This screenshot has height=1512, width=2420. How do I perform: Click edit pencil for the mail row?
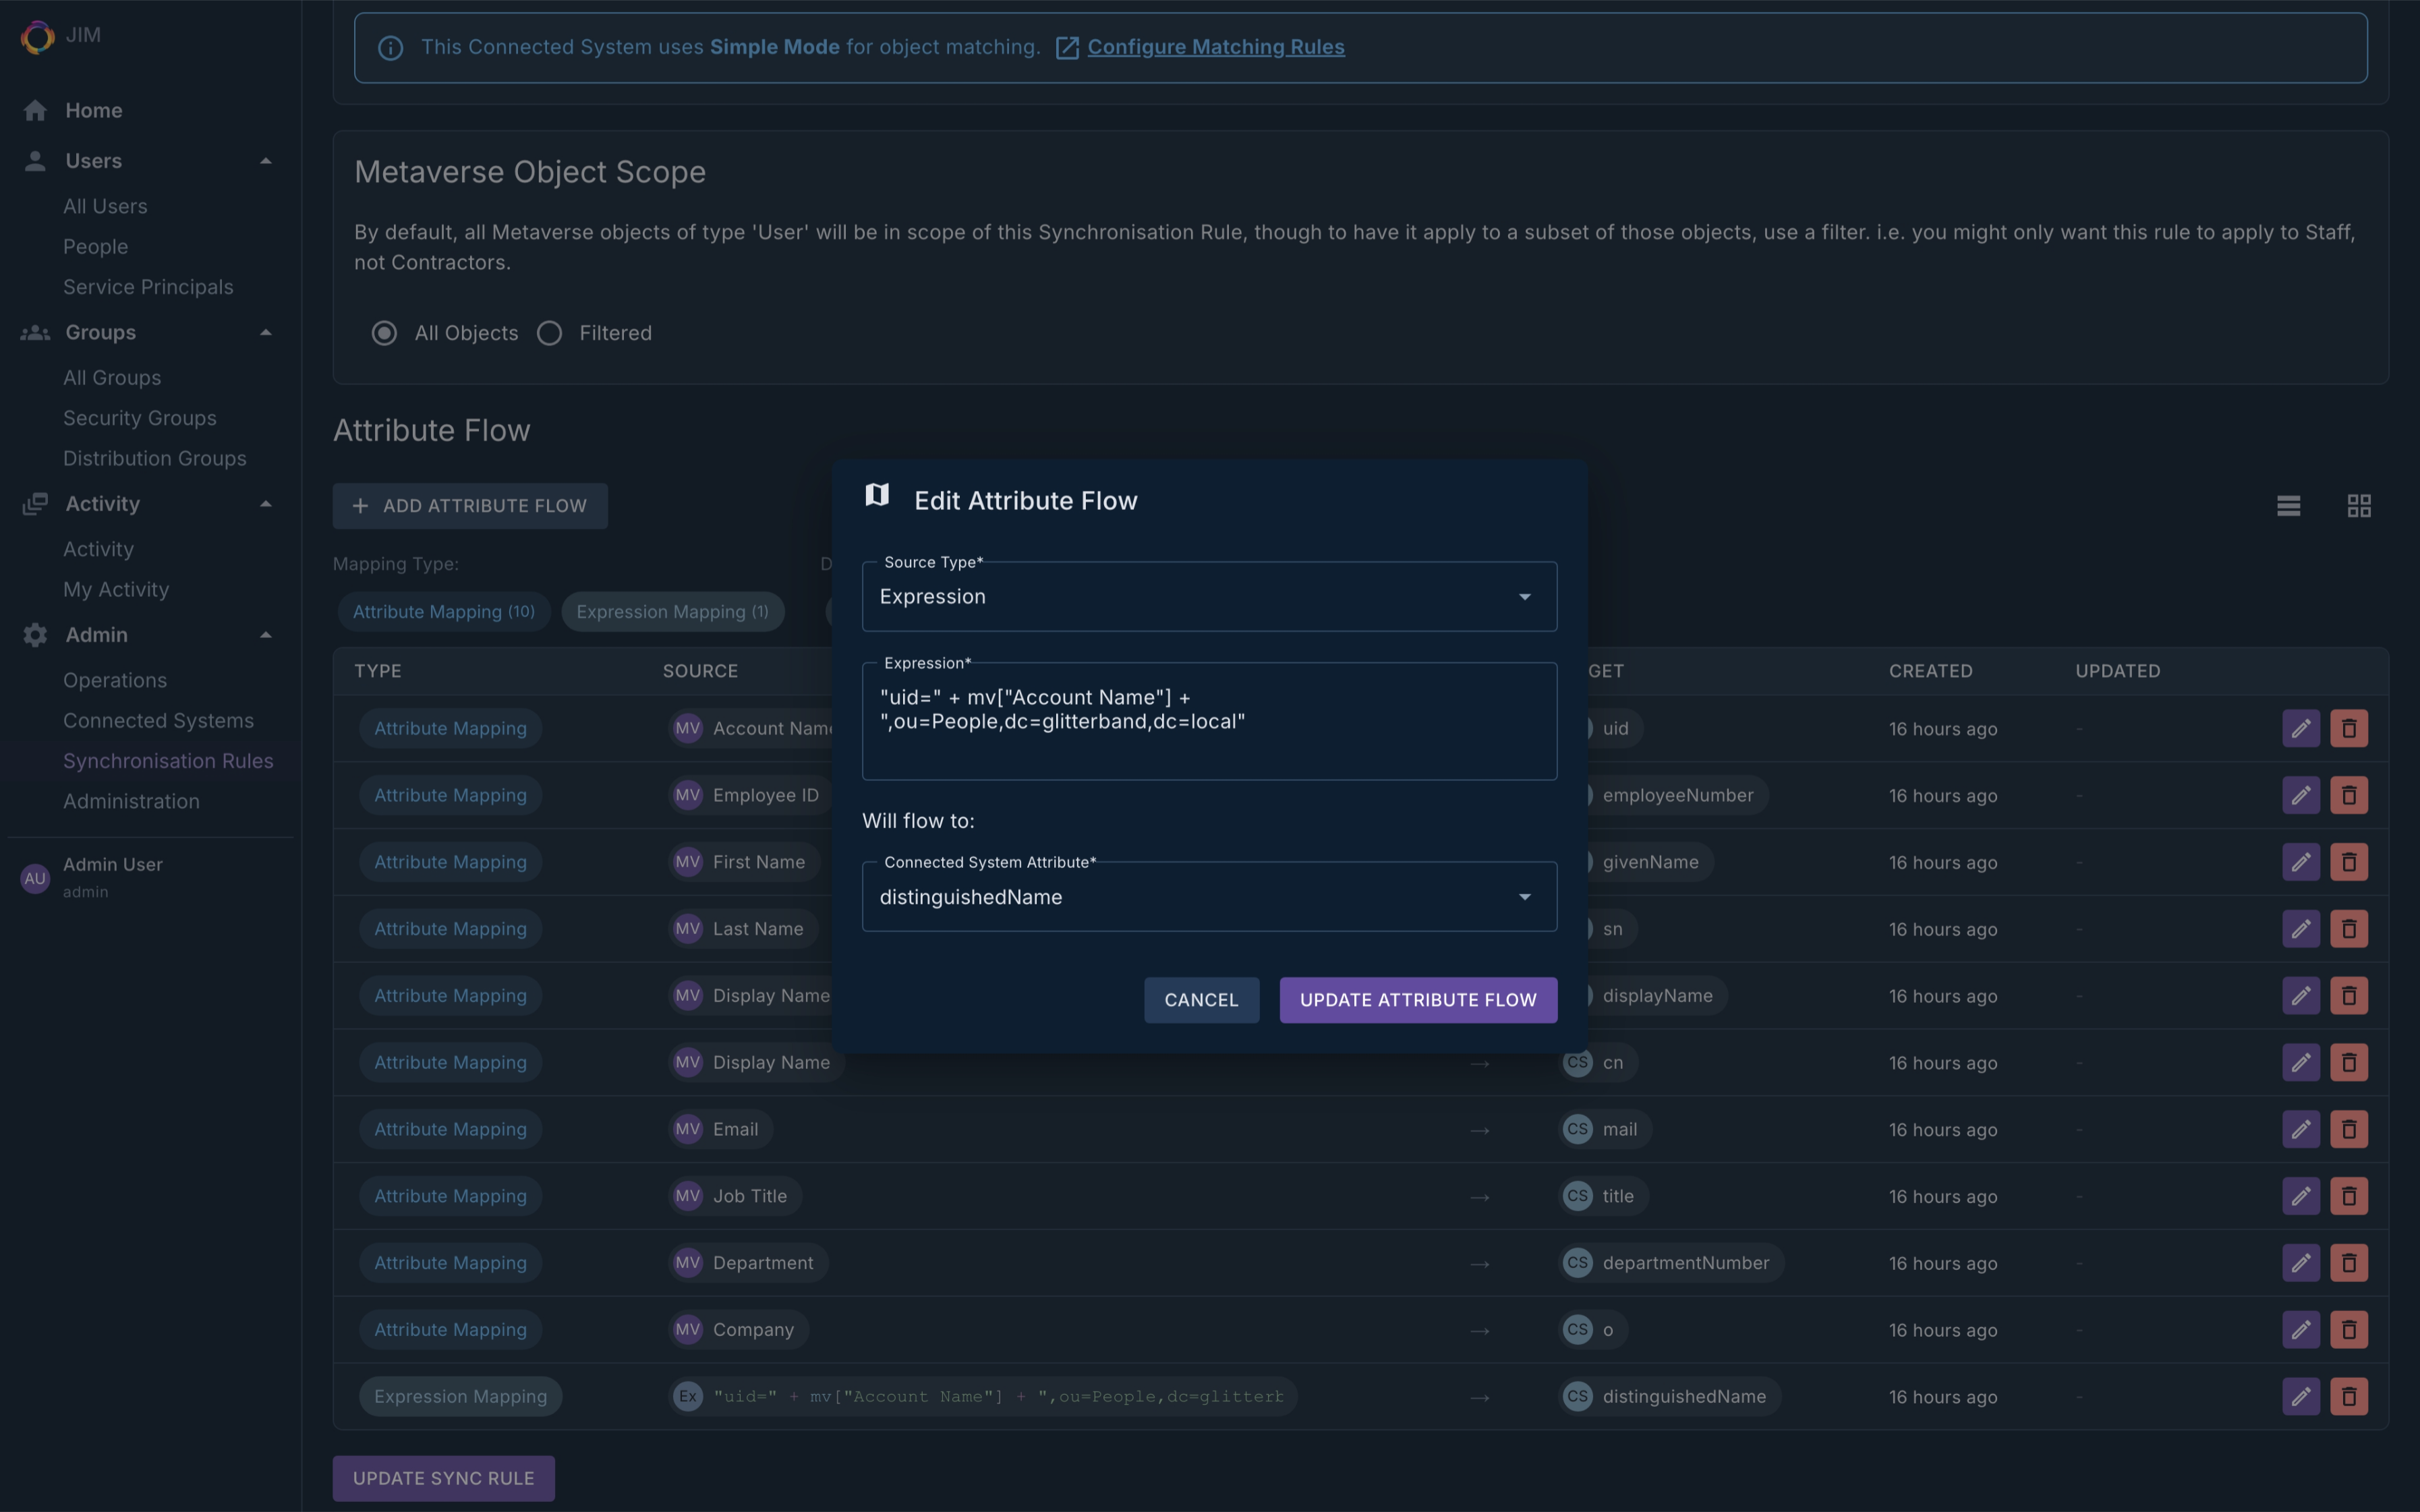click(x=2300, y=1129)
